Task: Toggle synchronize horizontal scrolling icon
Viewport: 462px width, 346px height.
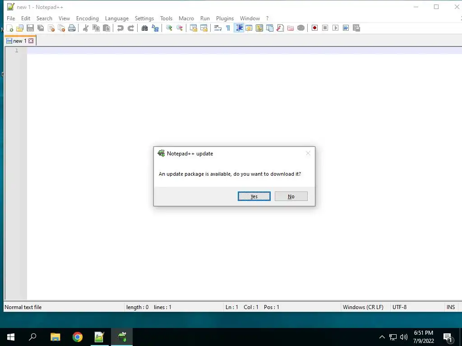Action: coord(203,28)
